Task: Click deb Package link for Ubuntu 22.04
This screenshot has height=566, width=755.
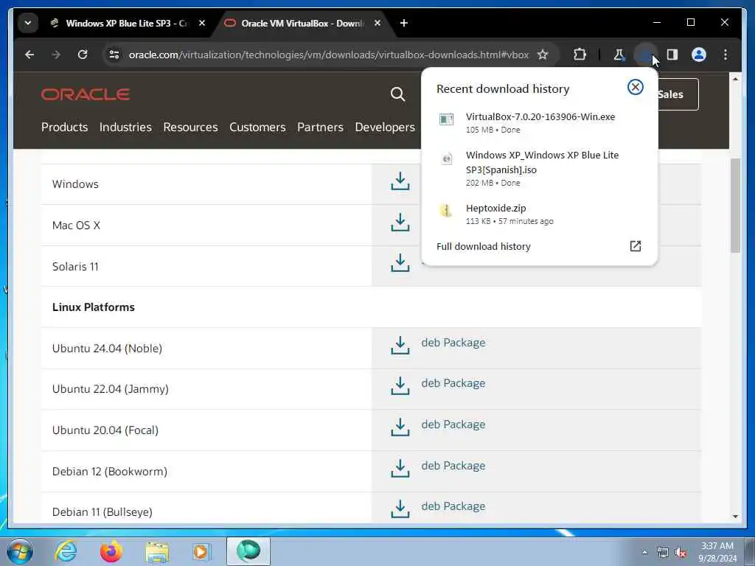Action: pyautogui.click(x=453, y=382)
